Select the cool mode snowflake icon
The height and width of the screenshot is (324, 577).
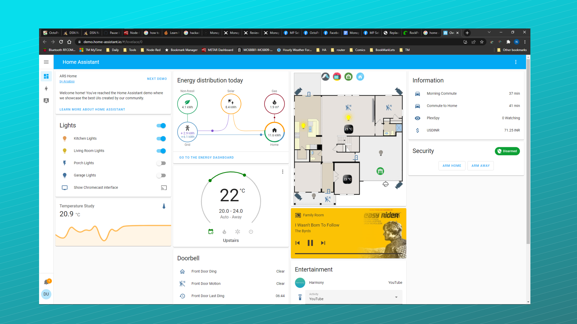click(238, 232)
